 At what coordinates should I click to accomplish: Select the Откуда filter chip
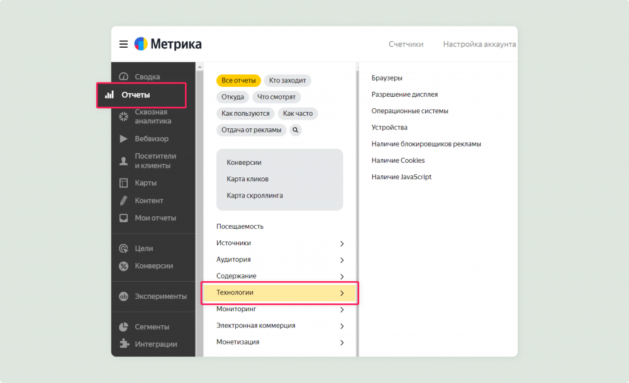tap(233, 97)
